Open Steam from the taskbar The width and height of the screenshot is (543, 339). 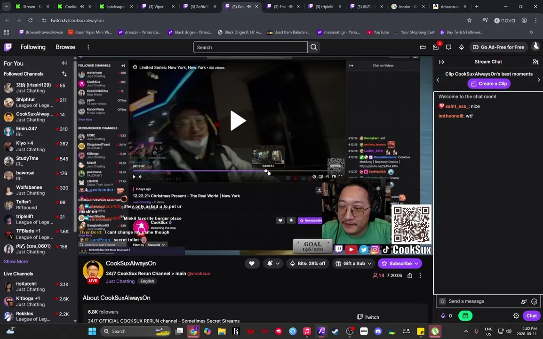click(x=335, y=331)
